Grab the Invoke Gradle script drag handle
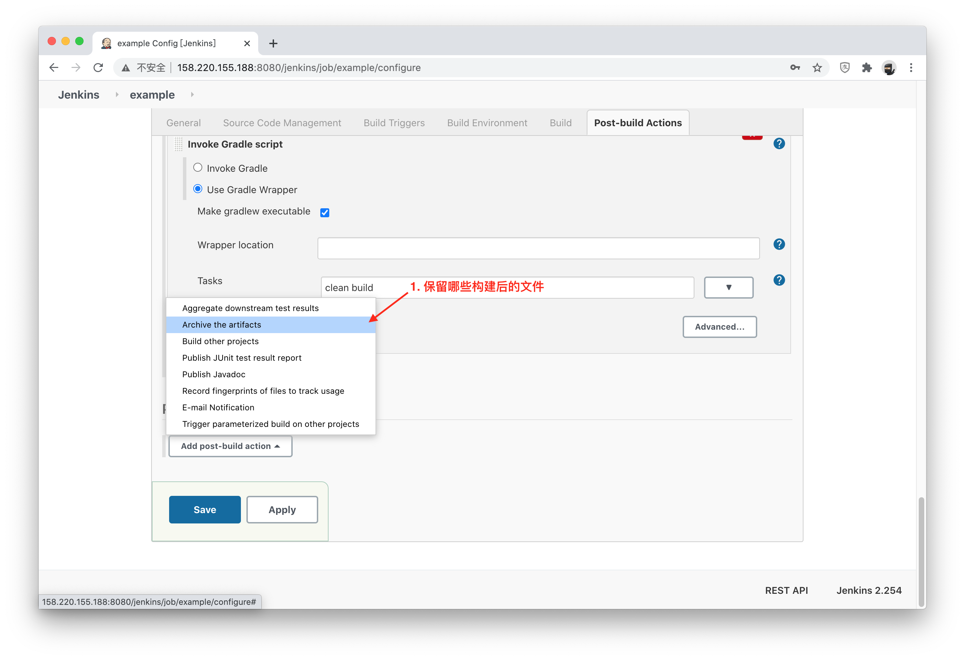 [x=178, y=144]
